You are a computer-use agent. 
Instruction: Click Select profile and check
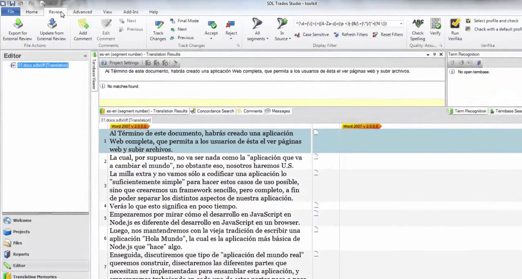pyautogui.click(x=492, y=21)
